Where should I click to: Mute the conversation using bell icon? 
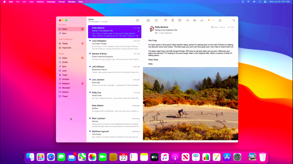(220, 20)
